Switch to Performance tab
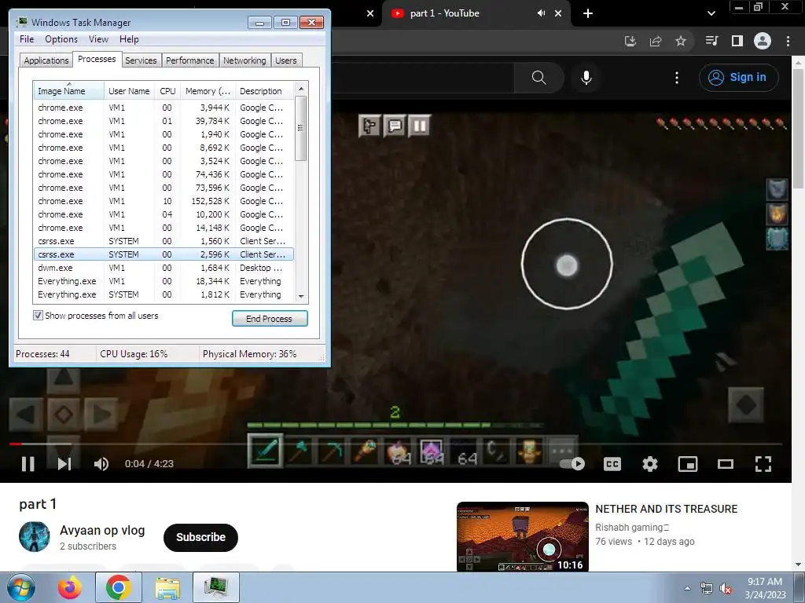This screenshot has width=805, height=603. [190, 60]
